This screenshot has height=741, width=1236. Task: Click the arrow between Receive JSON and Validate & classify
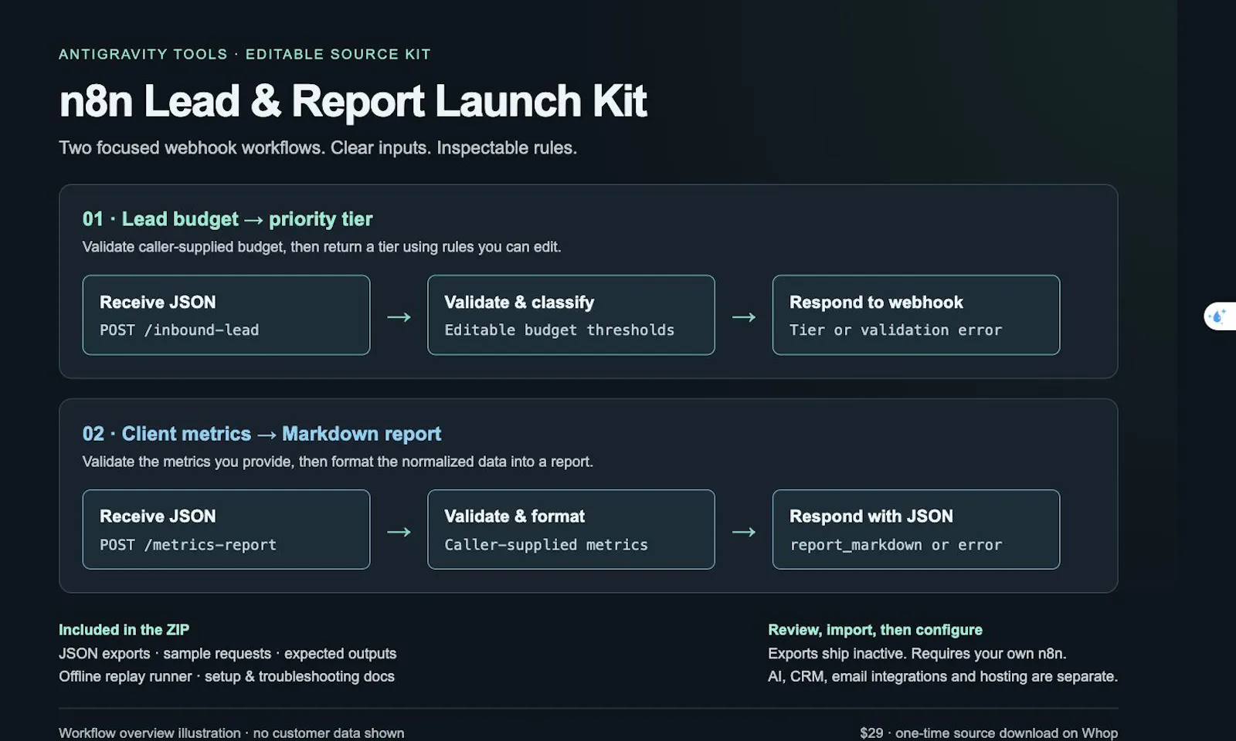point(399,317)
